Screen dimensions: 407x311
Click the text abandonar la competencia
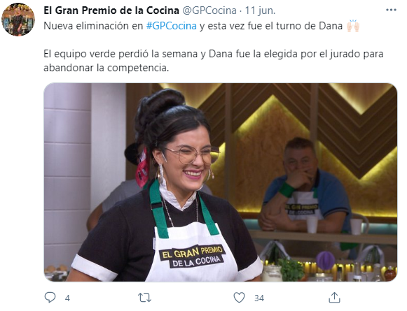point(106,68)
